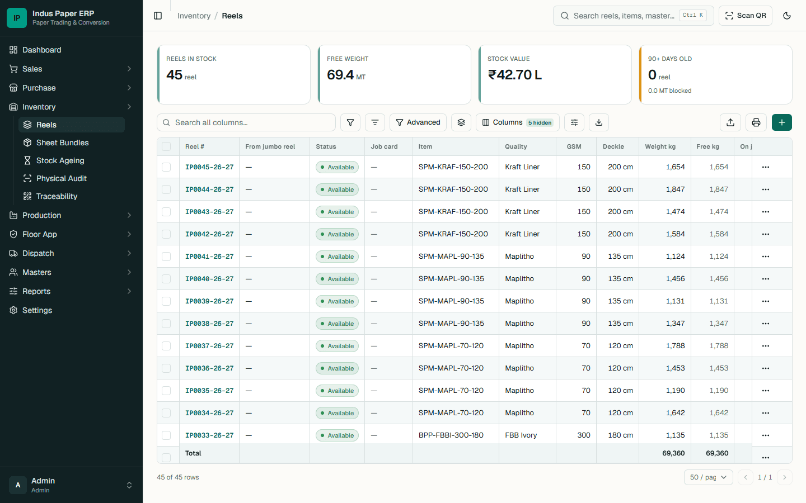
Task: Print the reels list
Action: (x=756, y=122)
